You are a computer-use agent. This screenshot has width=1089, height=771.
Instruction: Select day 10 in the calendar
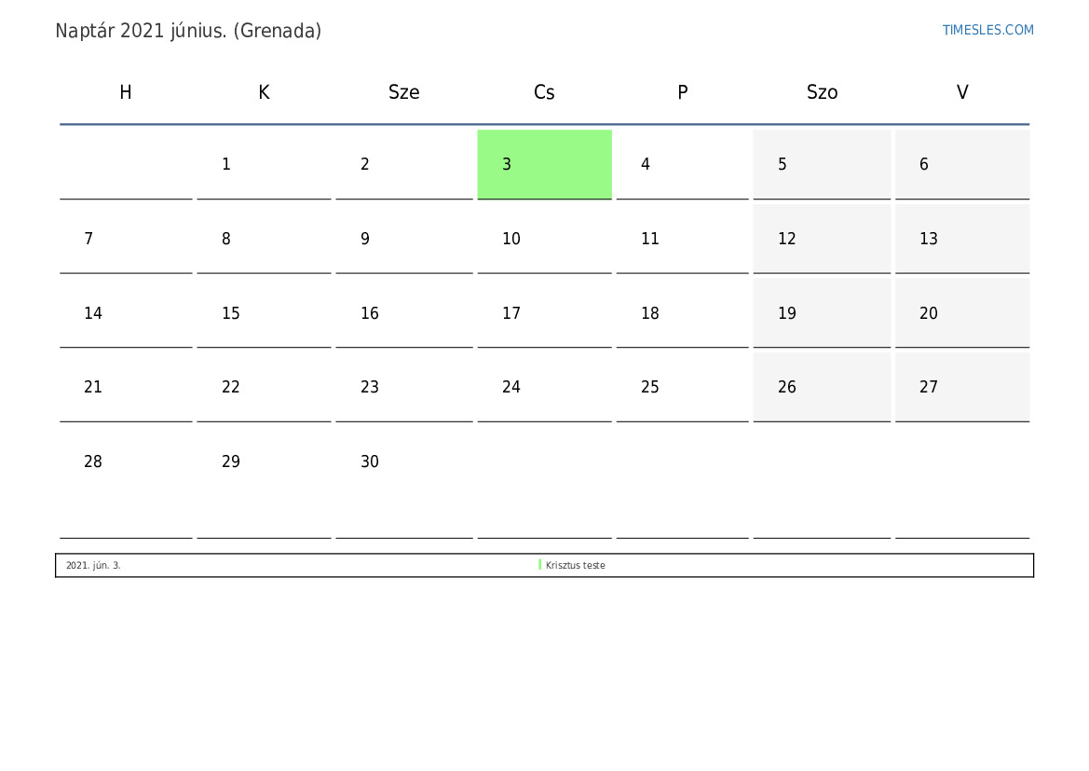(x=544, y=239)
